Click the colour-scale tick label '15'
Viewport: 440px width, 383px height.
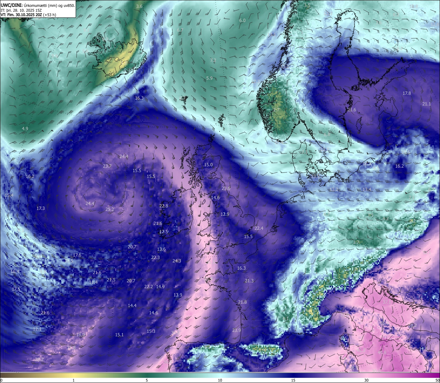[x=293, y=380]
